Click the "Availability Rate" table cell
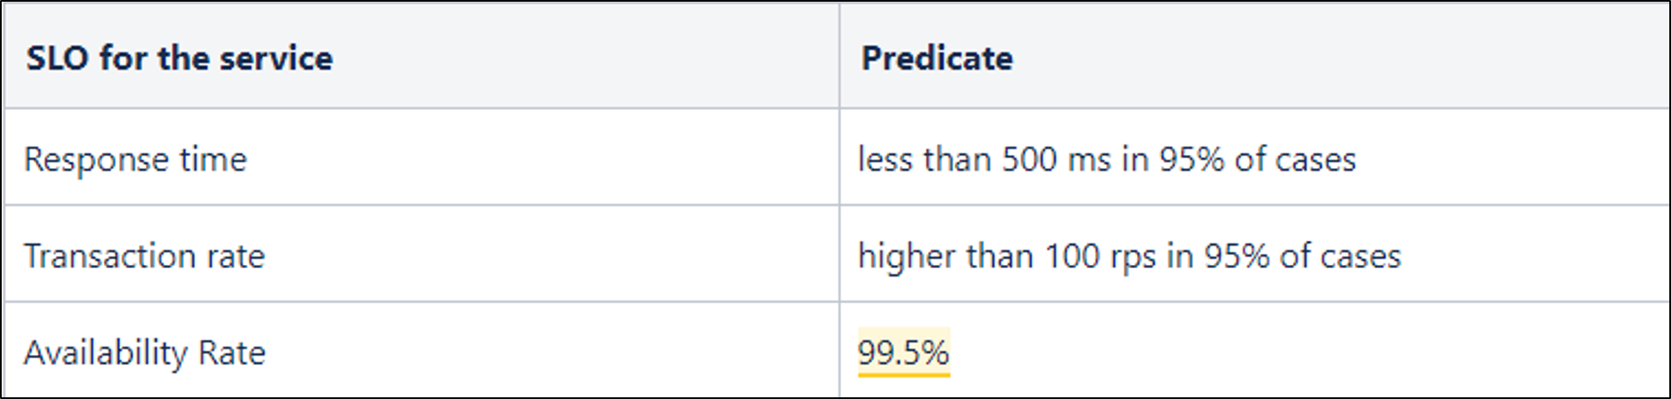 coord(144,352)
